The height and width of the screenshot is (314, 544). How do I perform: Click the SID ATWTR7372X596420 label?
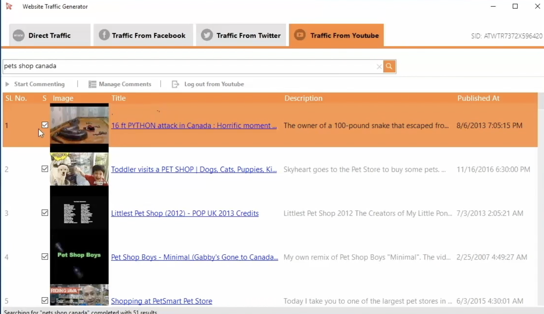(507, 36)
